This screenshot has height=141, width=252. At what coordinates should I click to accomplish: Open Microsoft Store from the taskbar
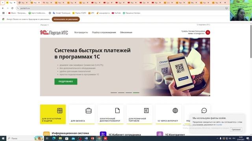(67, 138)
